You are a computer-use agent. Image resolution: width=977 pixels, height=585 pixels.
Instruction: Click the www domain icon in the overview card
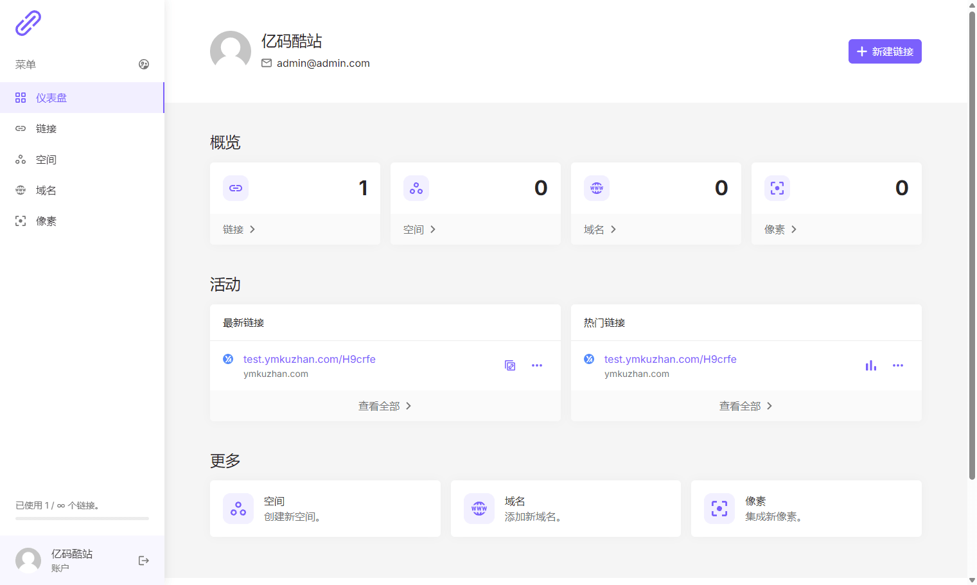pos(597,188)
